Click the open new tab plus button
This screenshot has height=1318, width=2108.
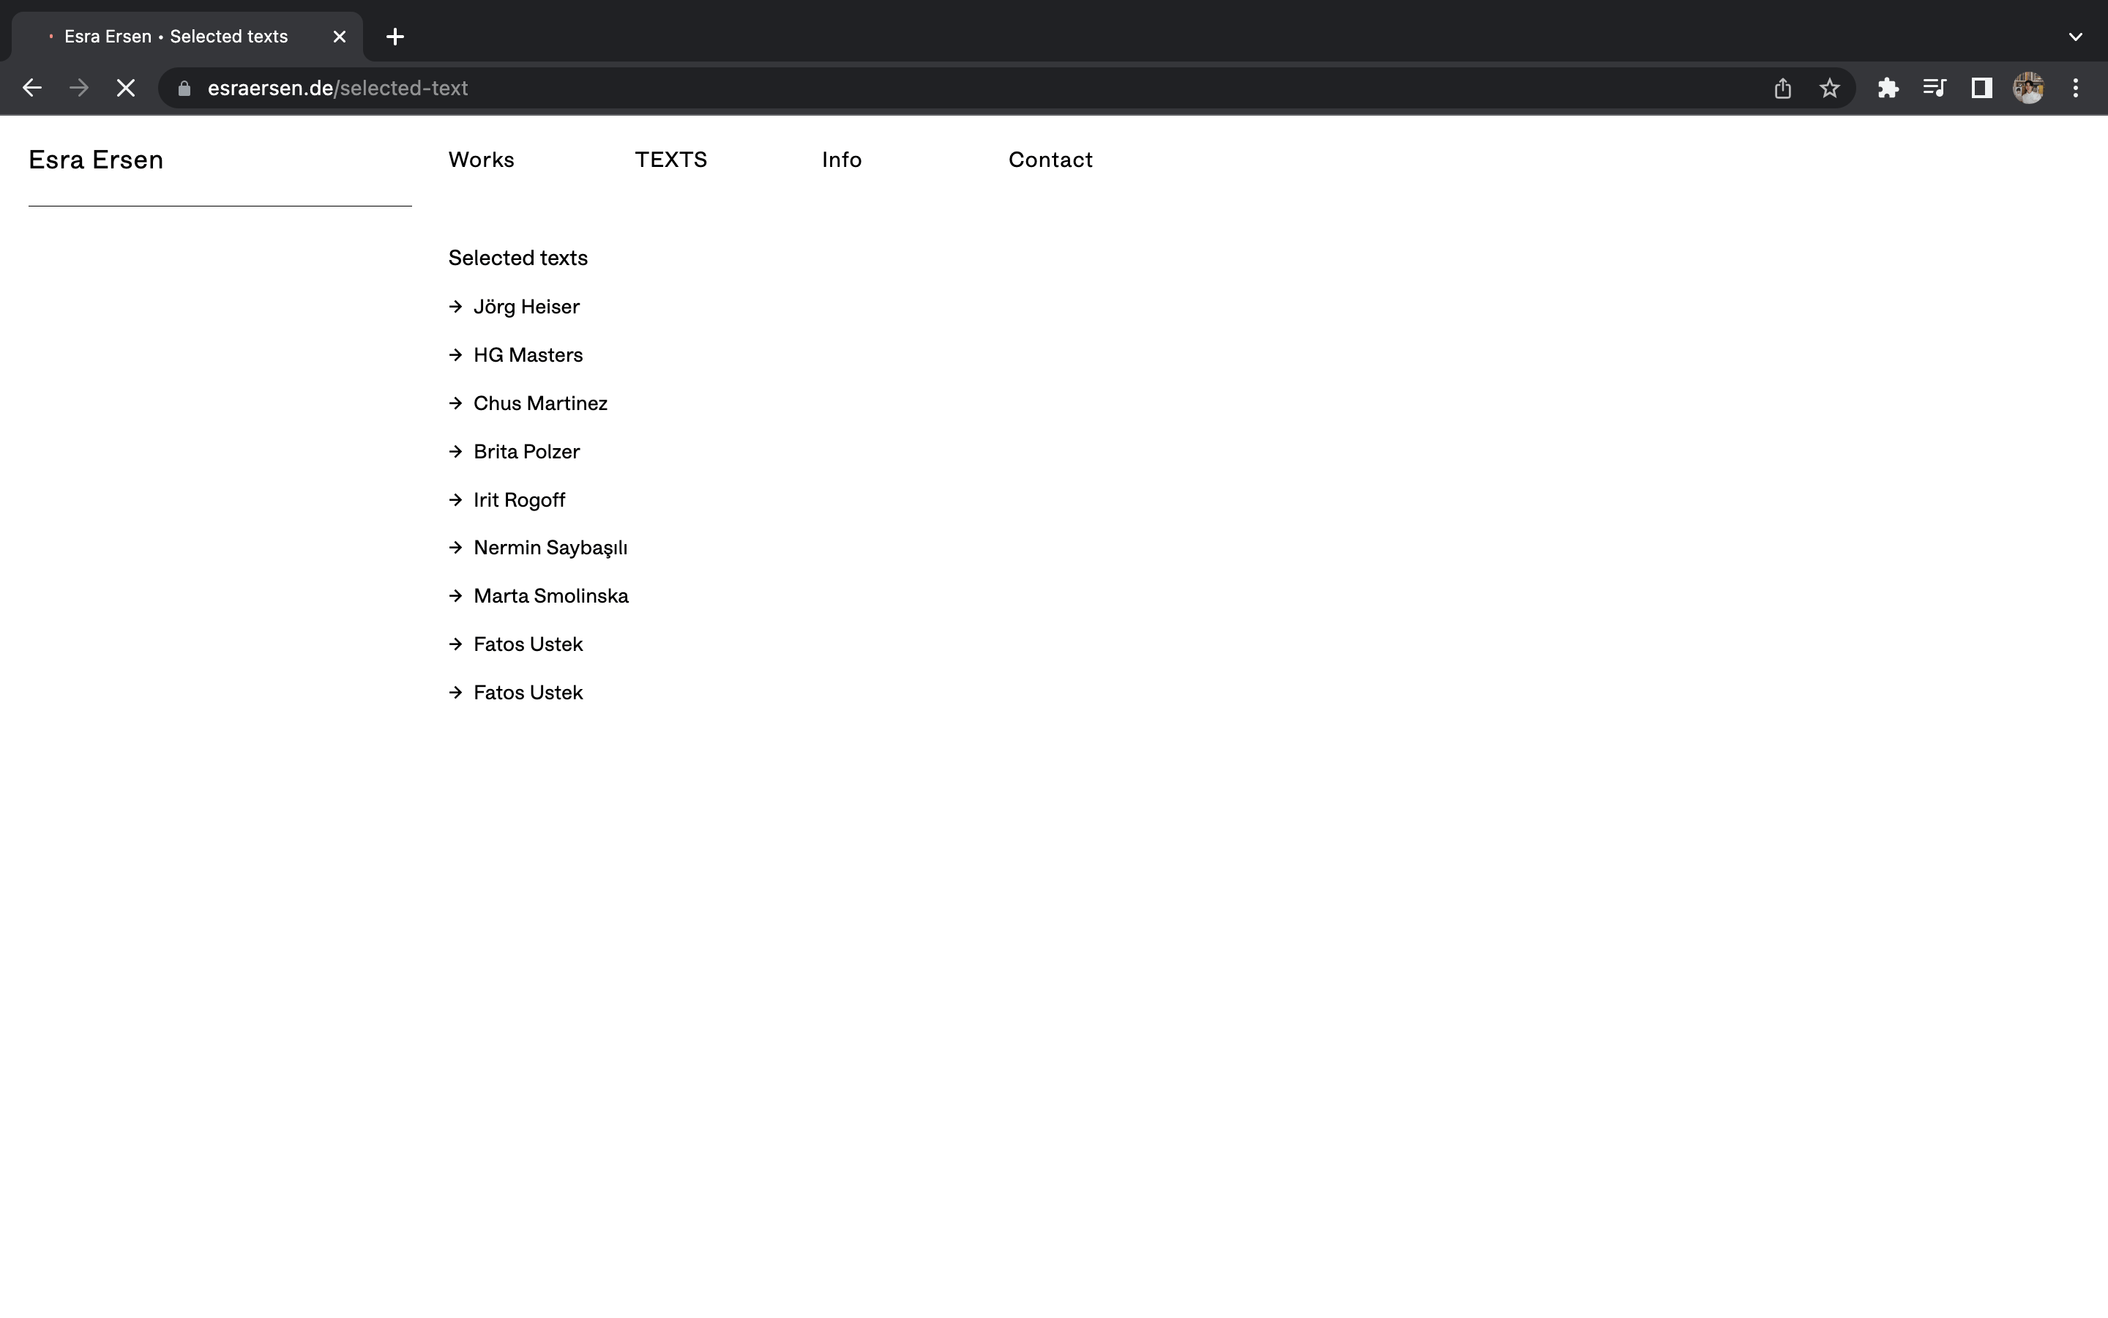pos(395,34)
